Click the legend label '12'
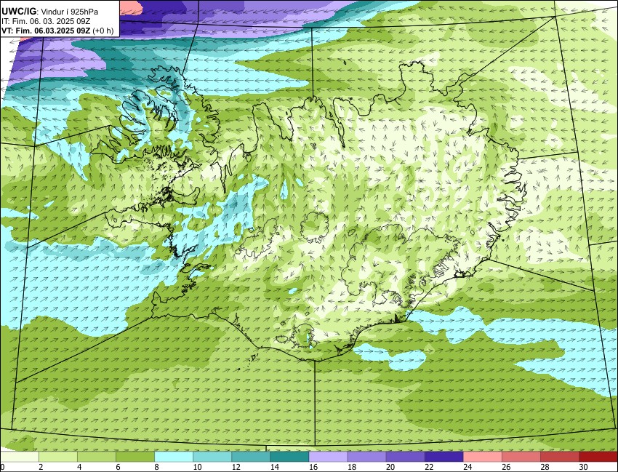This screenshot has height=472, width=618. [x=236, y=467]
